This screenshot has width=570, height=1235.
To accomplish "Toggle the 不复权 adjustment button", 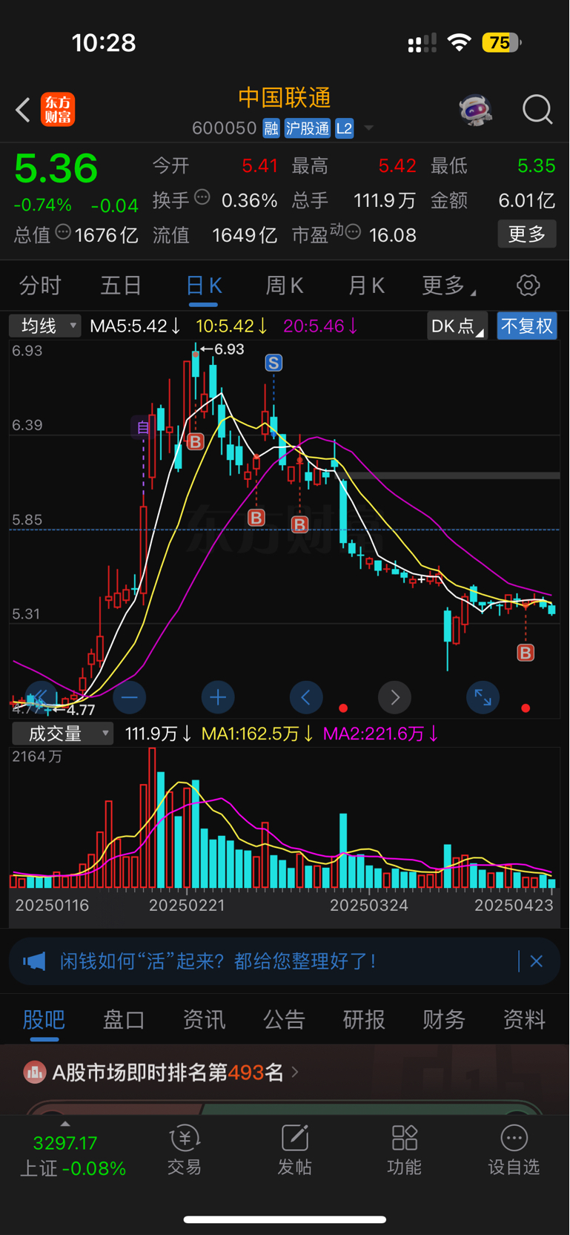I will click(527, 326).
